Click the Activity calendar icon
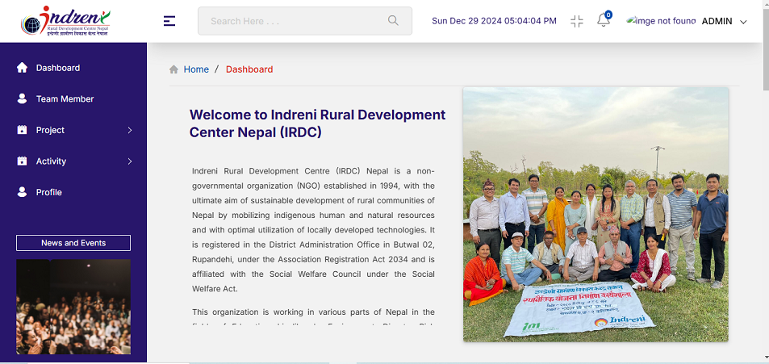 tap(22, 161)
